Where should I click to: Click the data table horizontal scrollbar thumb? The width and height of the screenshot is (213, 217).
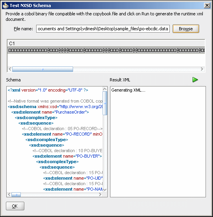pos(42,69)
